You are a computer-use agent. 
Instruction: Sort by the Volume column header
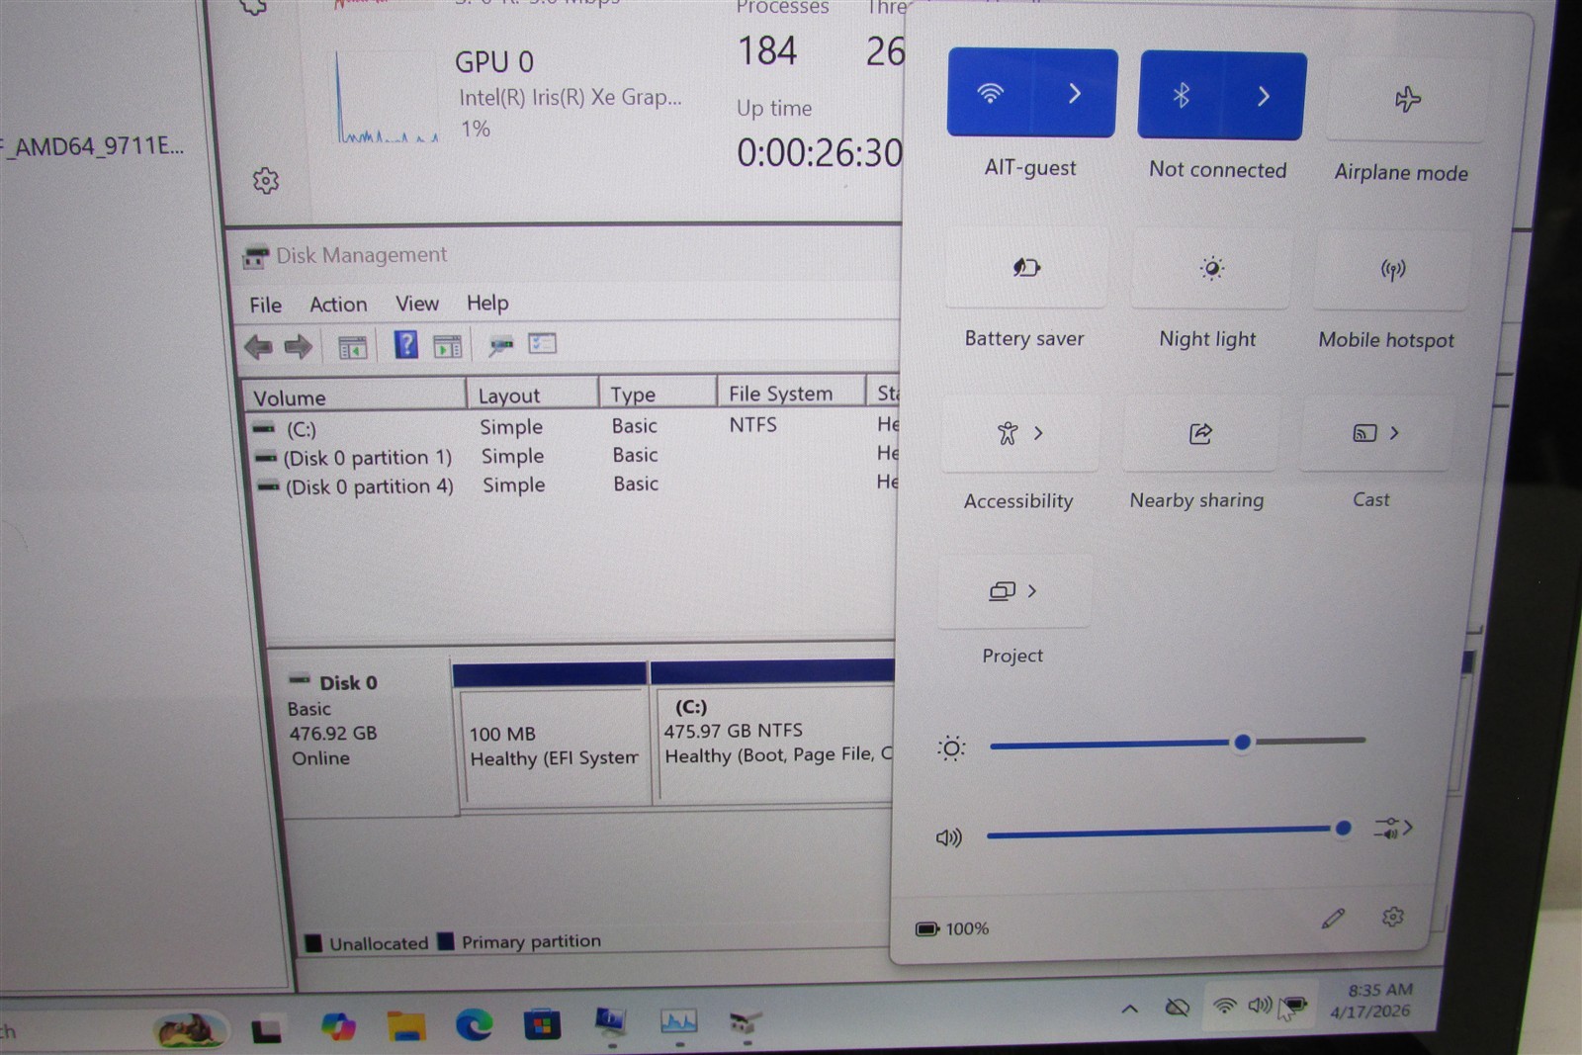pos(354,396)
